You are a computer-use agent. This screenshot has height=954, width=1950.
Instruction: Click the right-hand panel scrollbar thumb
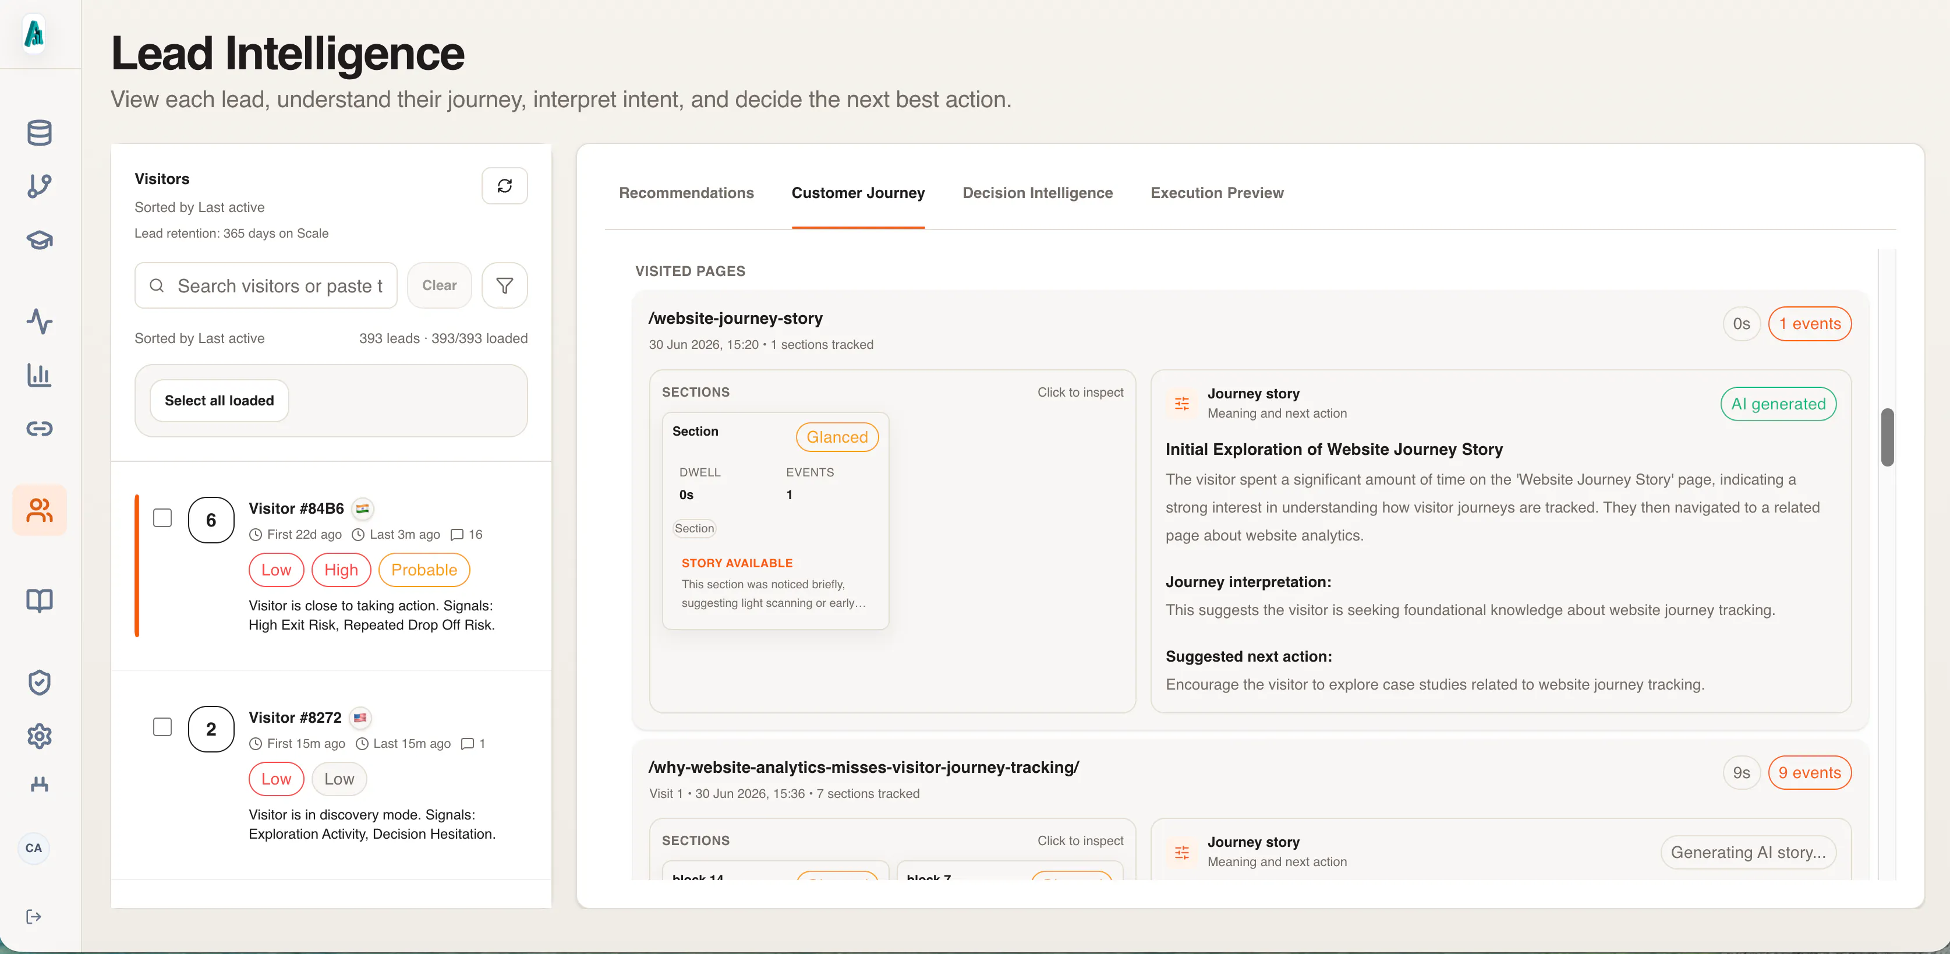coord(1888,437)
